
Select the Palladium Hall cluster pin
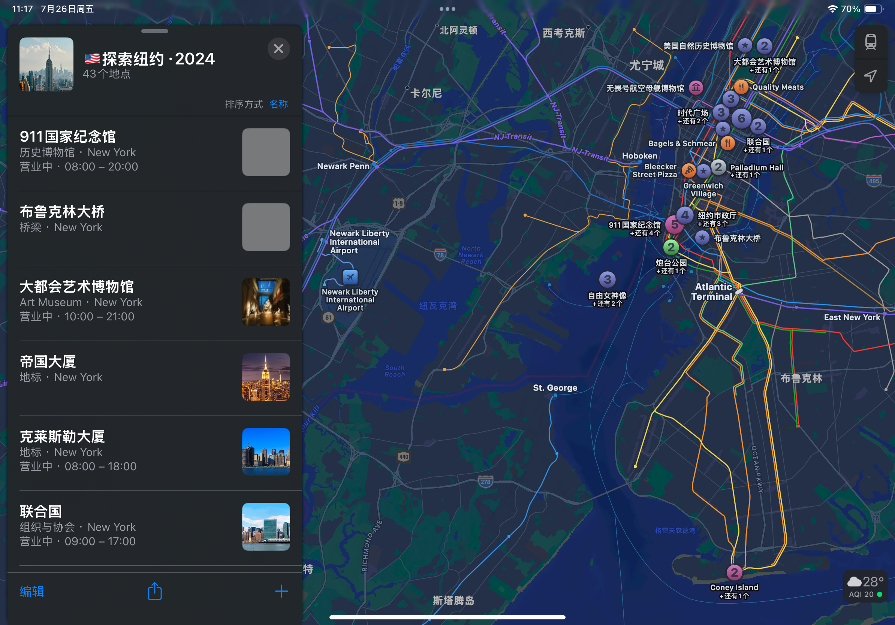(x=718, y=167)
